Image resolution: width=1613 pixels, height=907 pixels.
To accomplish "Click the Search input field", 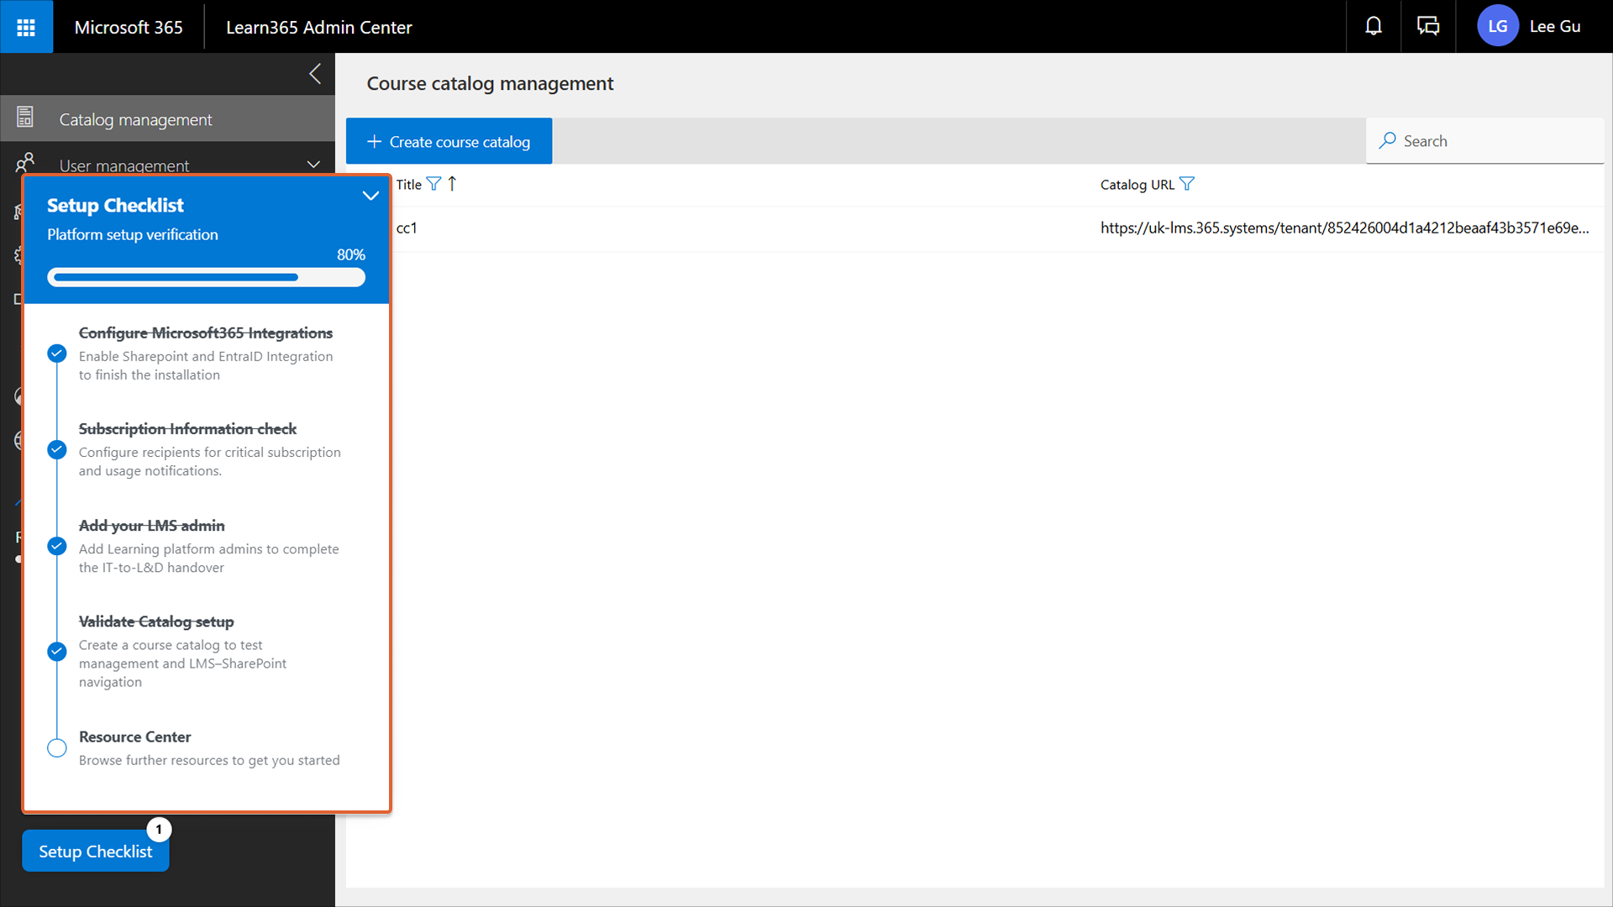I will (1485, 140).
